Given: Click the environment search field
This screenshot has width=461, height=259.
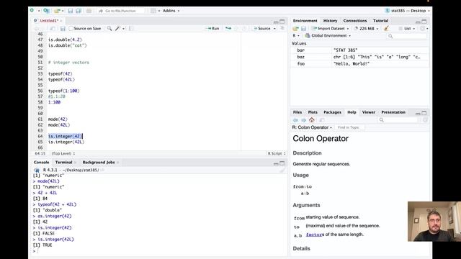Looking at the screenshot, I should [406, 36].
